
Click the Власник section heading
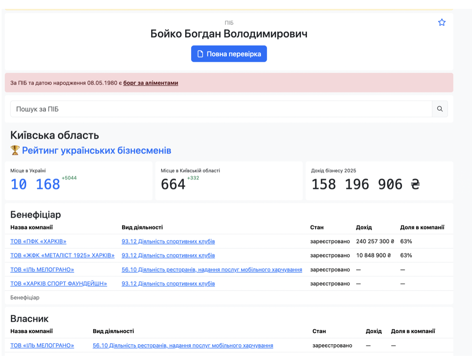(29, 318)
